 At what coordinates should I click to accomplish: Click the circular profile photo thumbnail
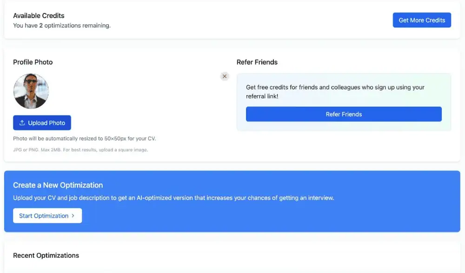pyautogui.click(x=31, y=91)
